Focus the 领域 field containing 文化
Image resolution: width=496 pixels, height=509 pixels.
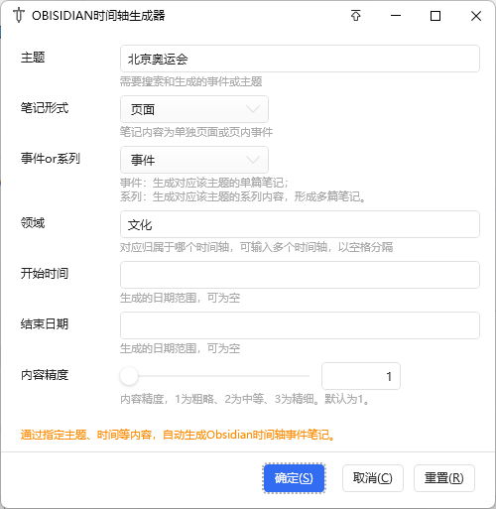300,224
